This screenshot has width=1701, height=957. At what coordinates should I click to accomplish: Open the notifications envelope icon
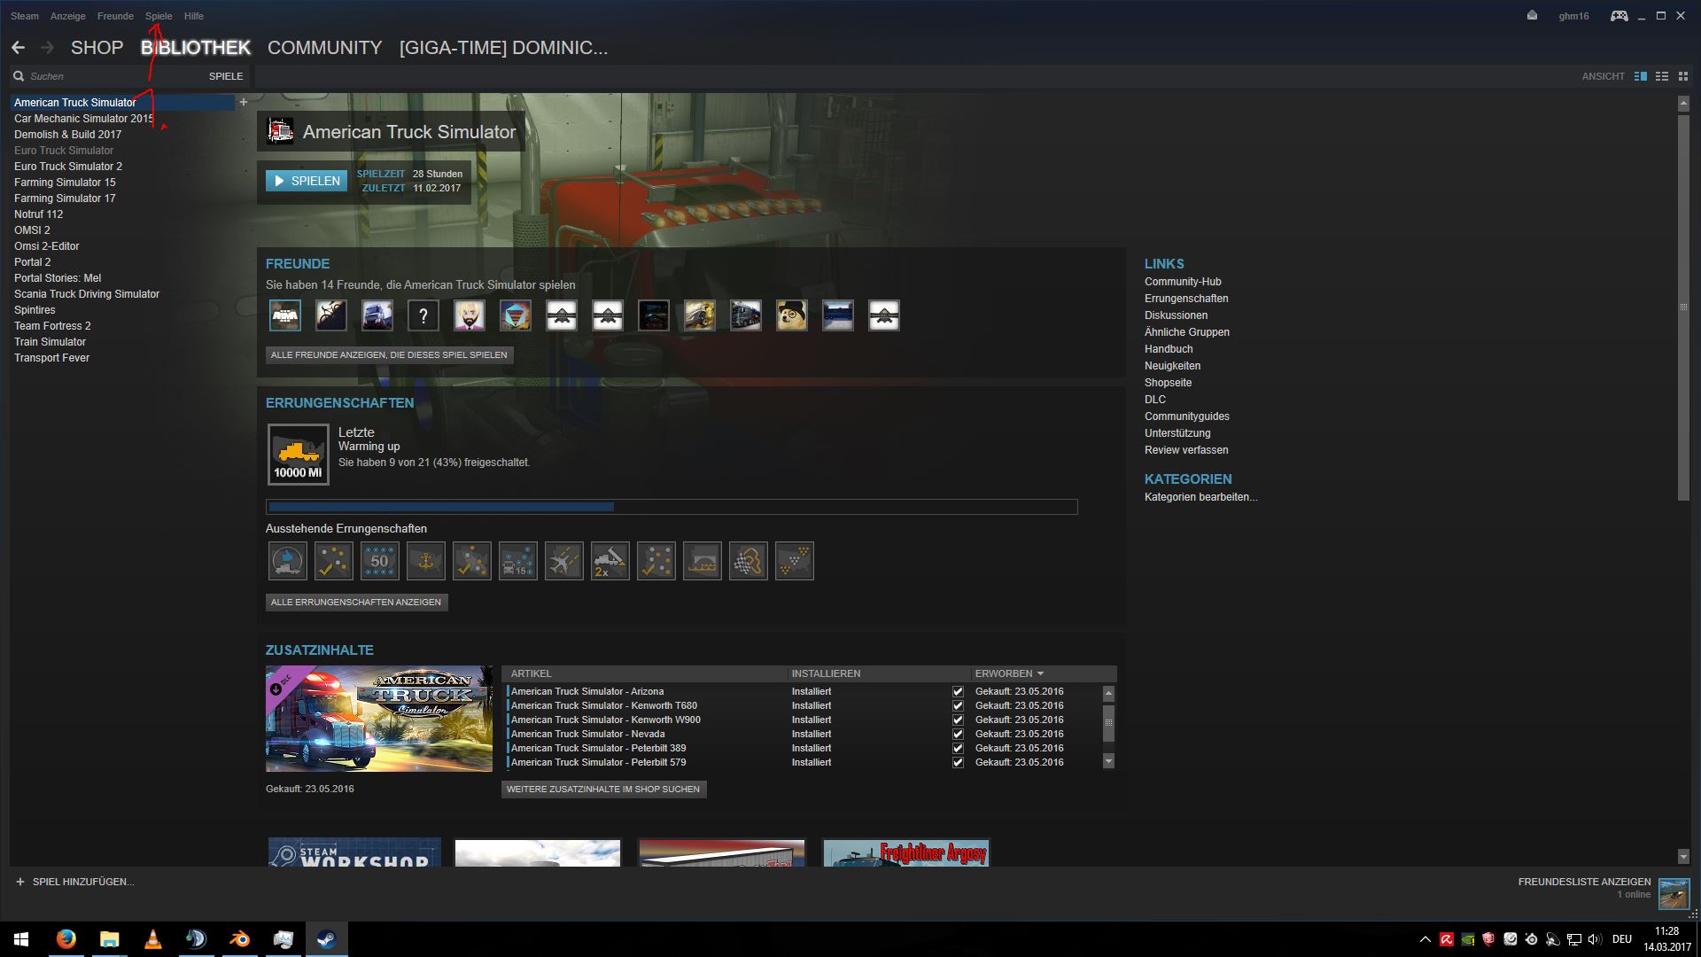pyautogui.click(x=1533, y=16)
